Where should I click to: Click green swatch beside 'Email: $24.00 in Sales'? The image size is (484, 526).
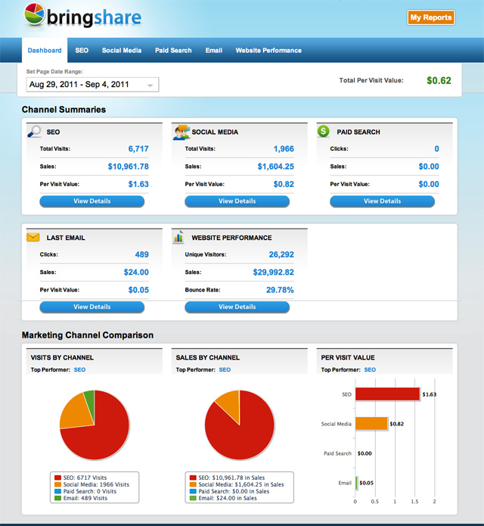[193, 498]
